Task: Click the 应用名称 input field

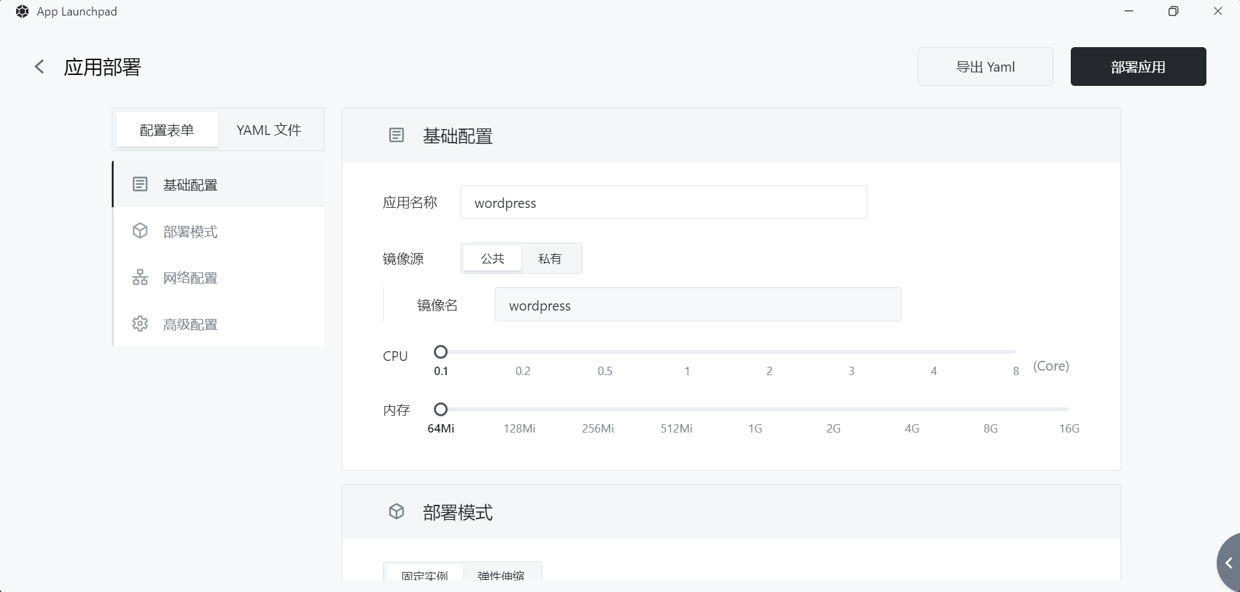Action: tap(663, 203)
